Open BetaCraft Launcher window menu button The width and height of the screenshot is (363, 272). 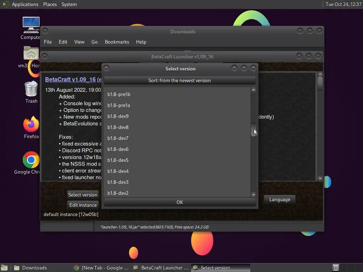point(45,56)
